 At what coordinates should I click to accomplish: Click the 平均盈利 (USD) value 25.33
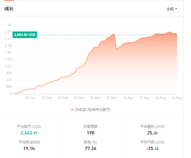tap(152, 133)
